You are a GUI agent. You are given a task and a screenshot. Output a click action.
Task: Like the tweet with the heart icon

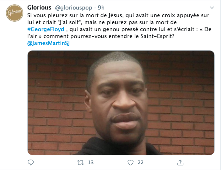coord(130,163)
